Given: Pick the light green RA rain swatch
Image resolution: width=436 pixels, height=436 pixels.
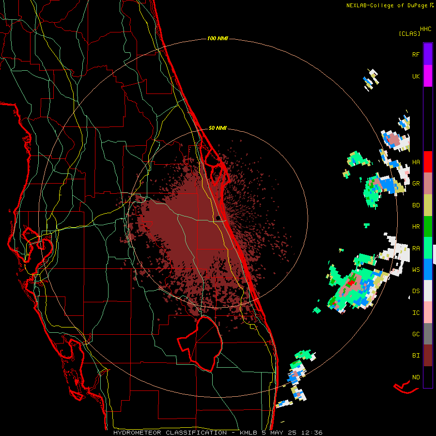Looking at the screenshot, I should (428, 248).
